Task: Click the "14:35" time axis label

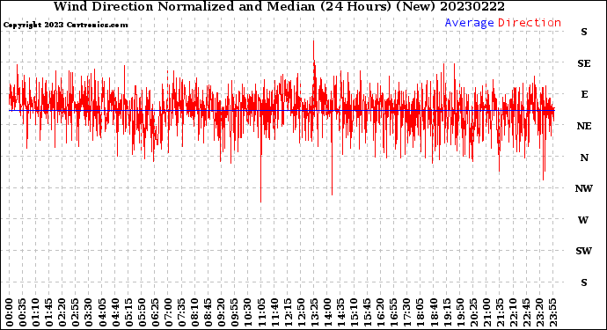Action: [x=340, y=312]
